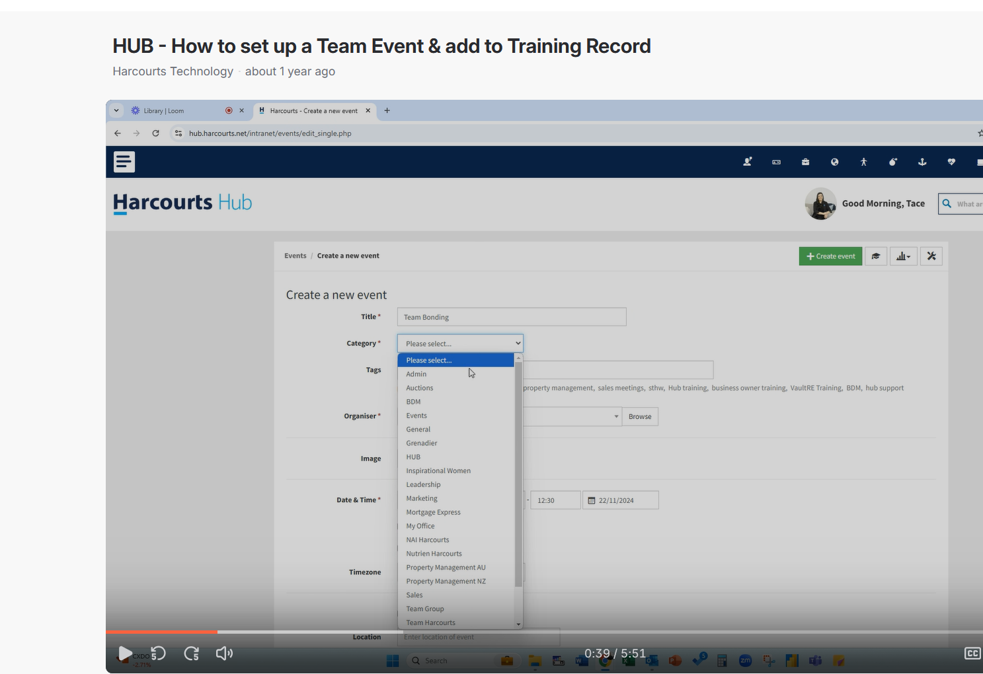Select Team Group category option
The height and width of the screenshot is (674, 983).
(x=455, y=610)
